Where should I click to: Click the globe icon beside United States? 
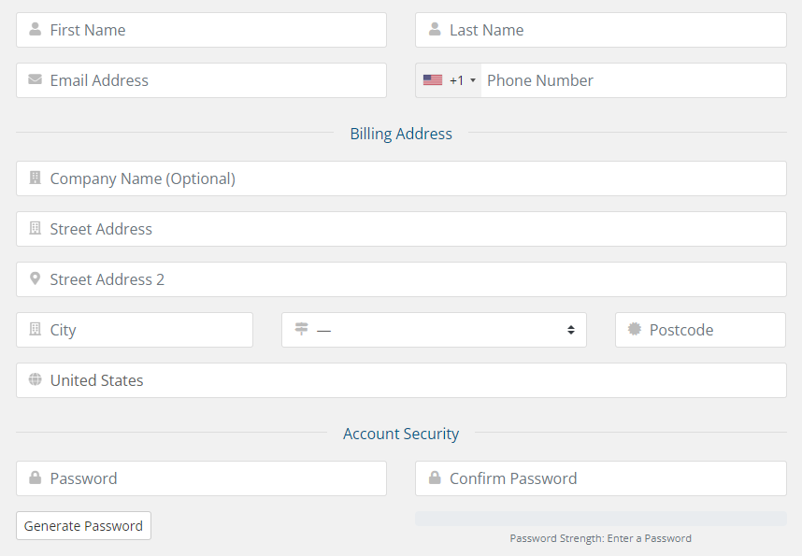[x=36, y=380]
